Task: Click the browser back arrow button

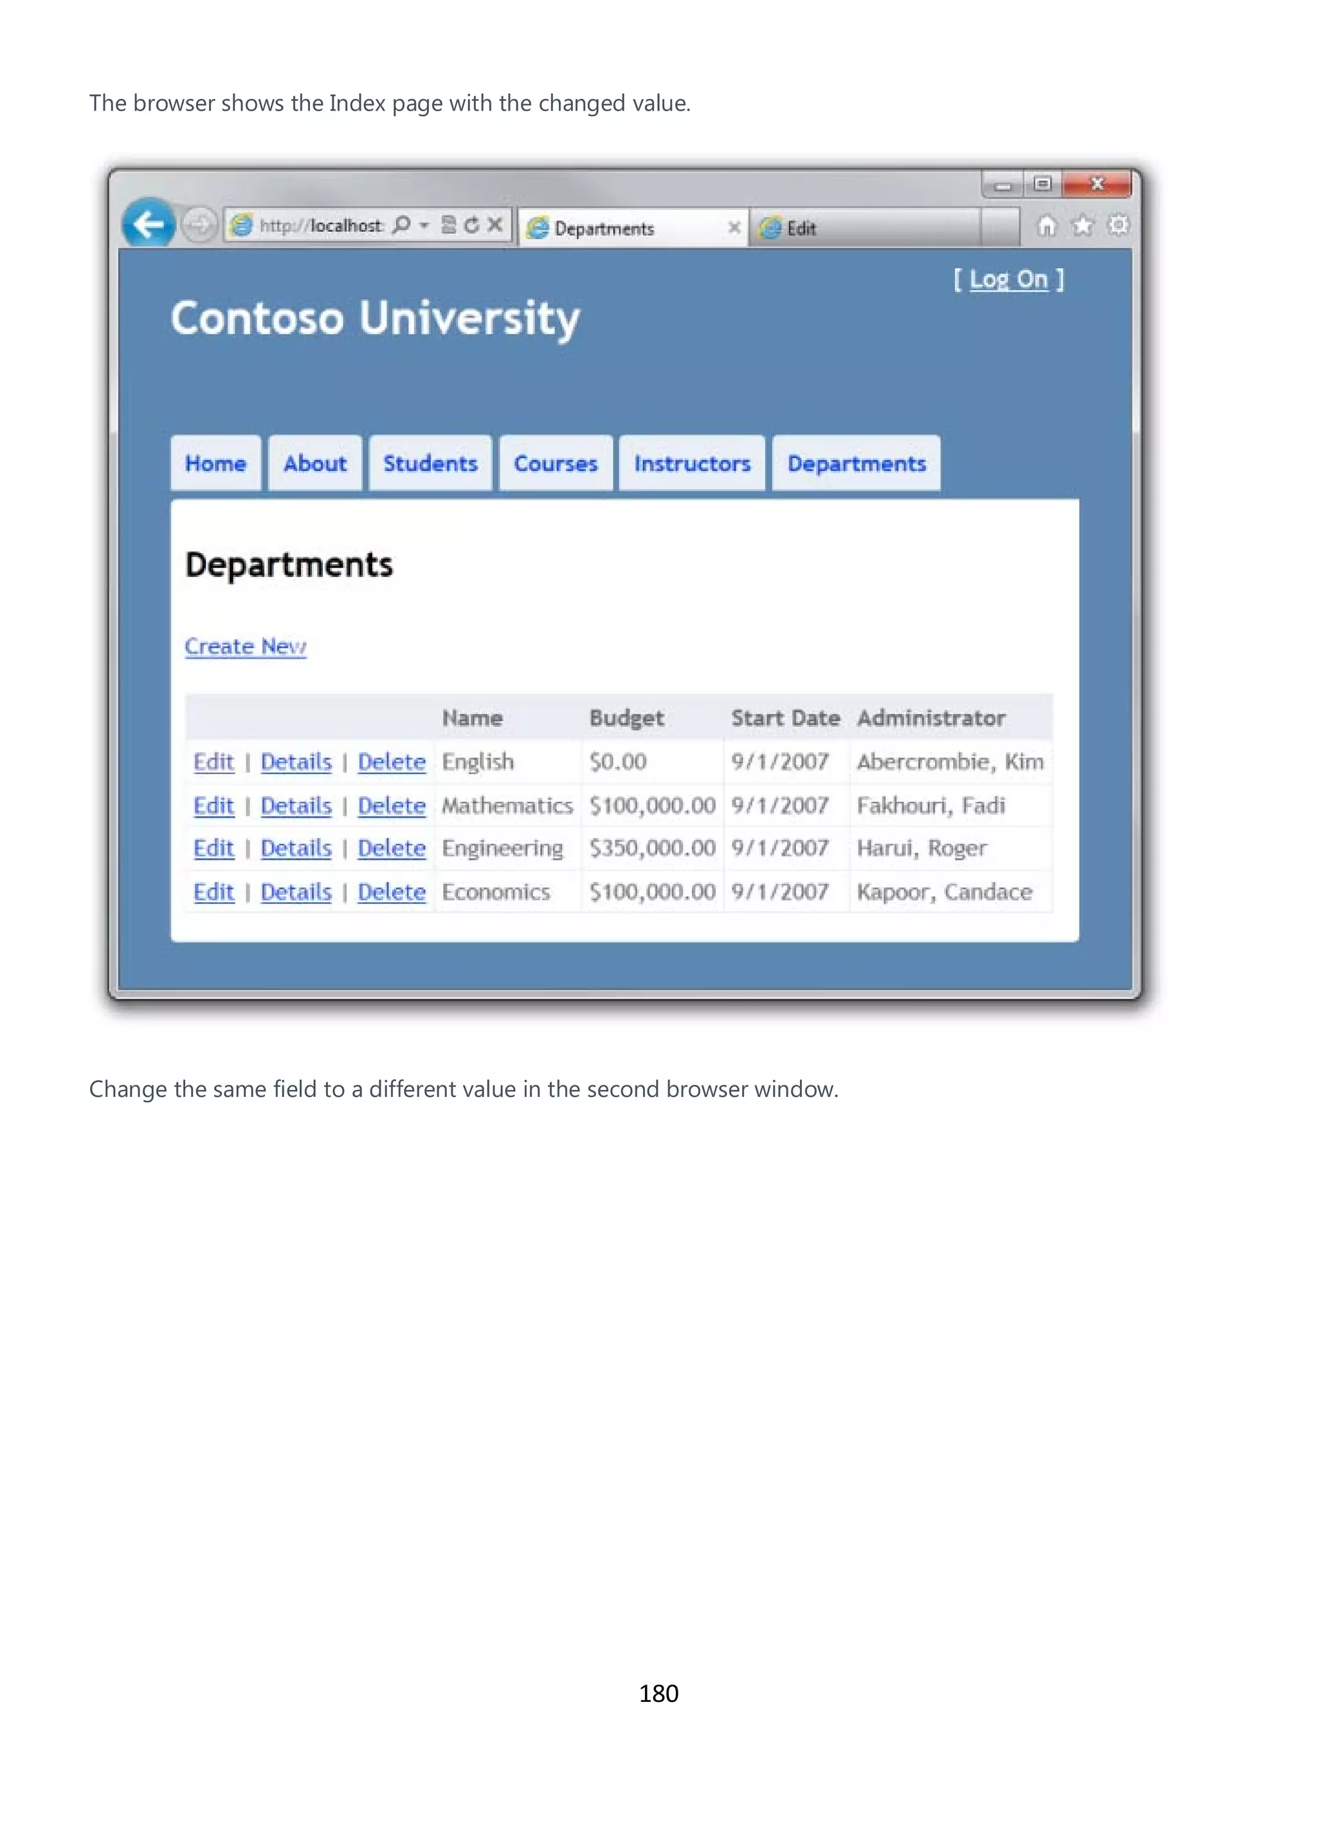Action: [149, 224]
